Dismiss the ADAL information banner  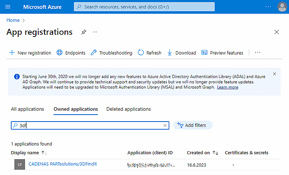click(x=274, y=74)
